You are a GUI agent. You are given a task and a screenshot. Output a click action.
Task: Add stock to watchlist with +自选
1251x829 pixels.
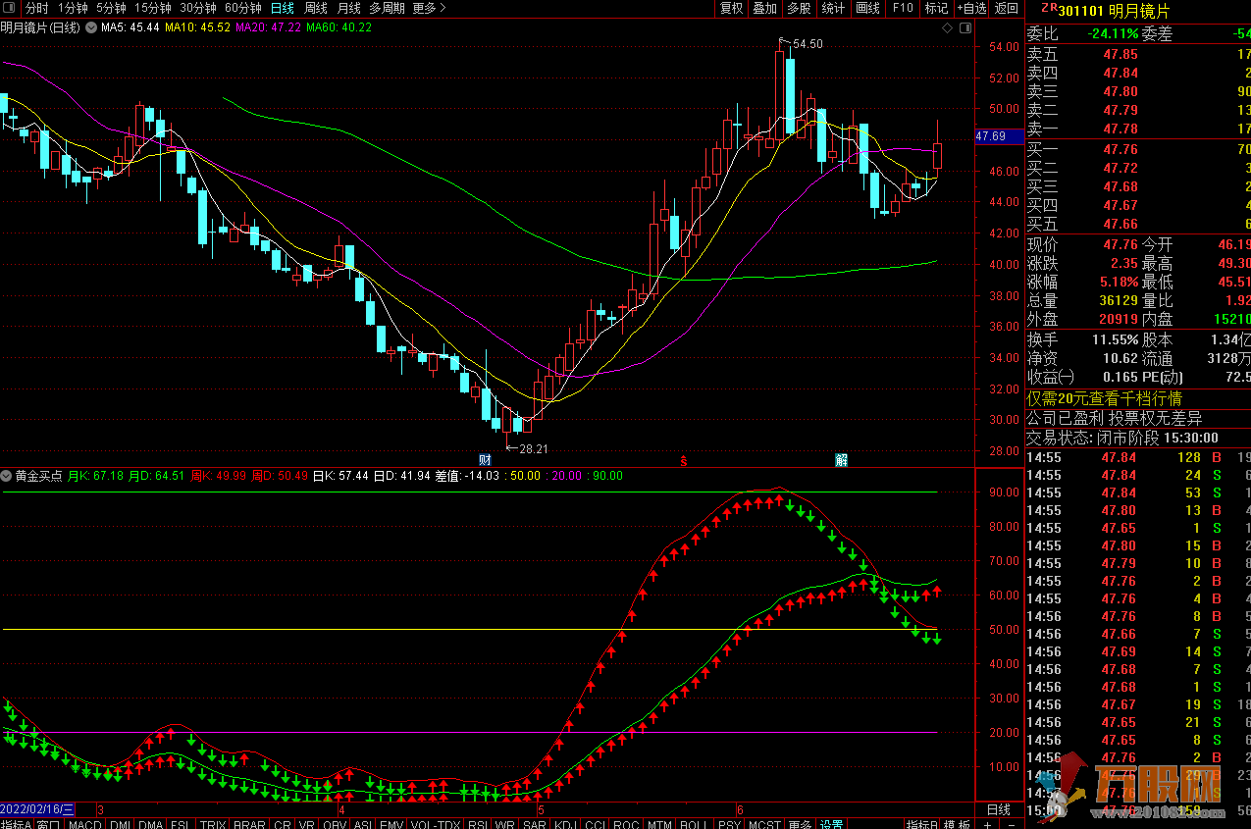(x=971, y=8)
